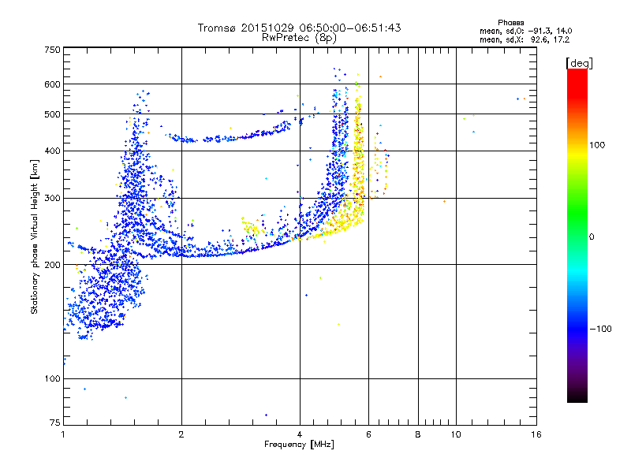Click the y-axis tick label '75'

tap(55, 423)
